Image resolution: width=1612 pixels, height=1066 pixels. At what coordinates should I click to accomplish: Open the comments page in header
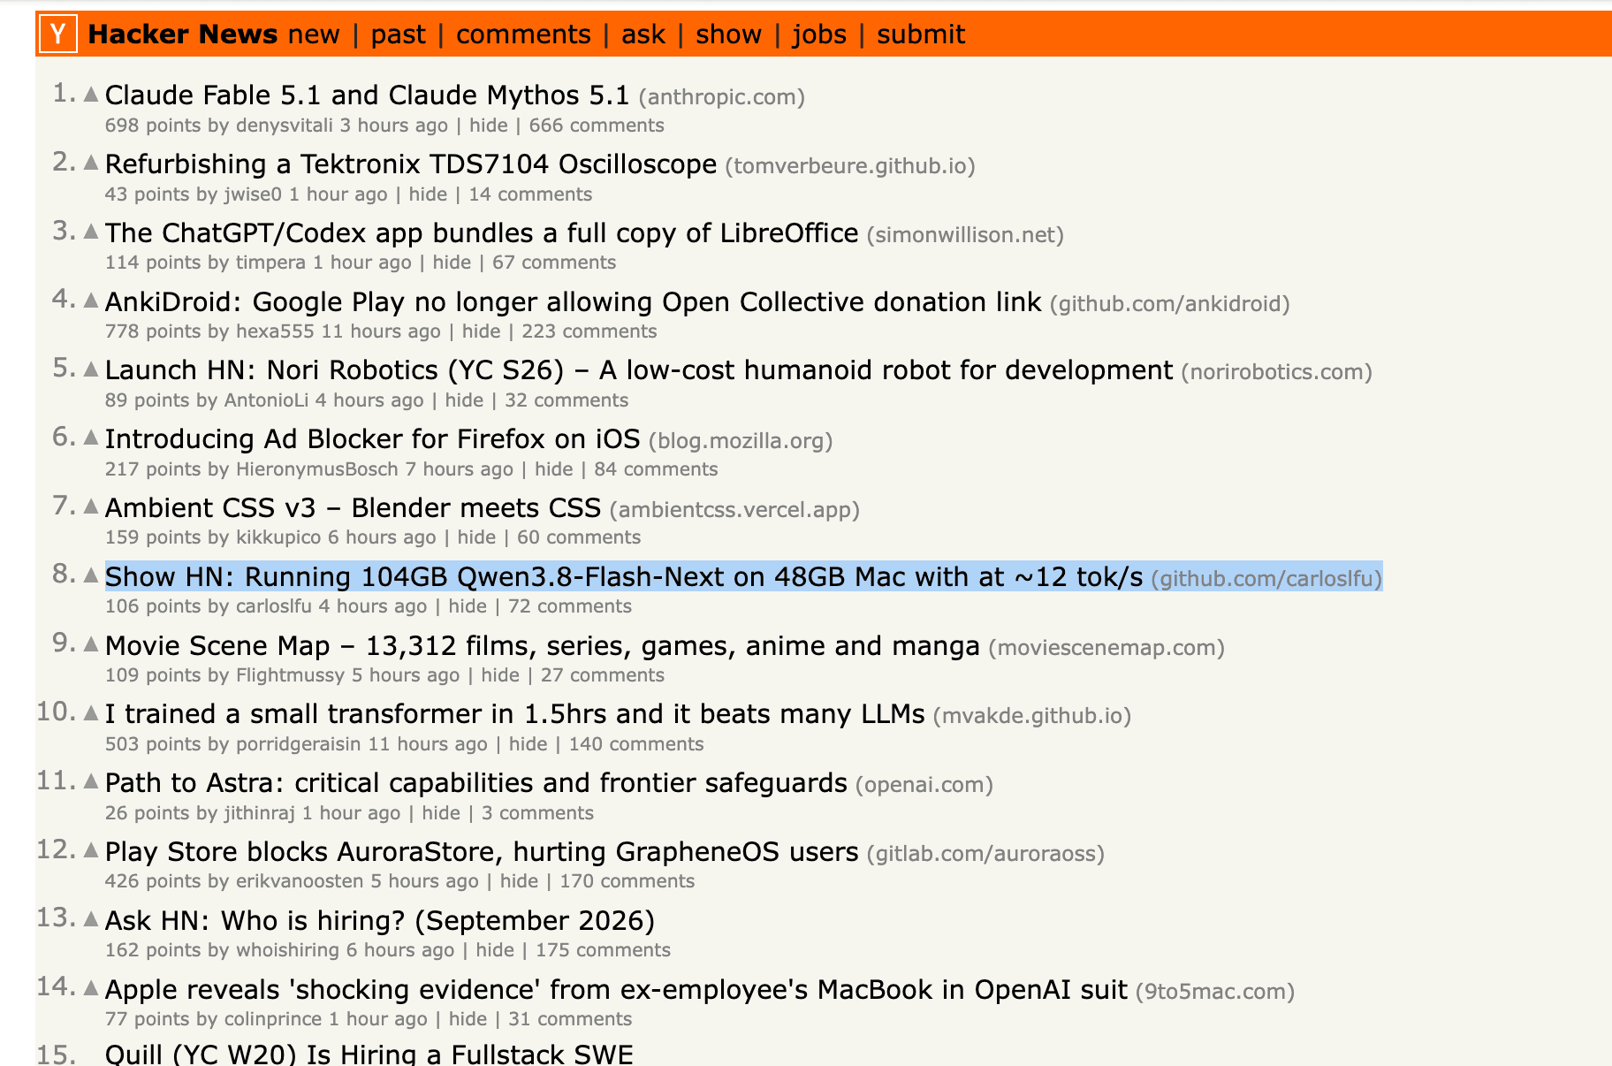click(523, 34)
